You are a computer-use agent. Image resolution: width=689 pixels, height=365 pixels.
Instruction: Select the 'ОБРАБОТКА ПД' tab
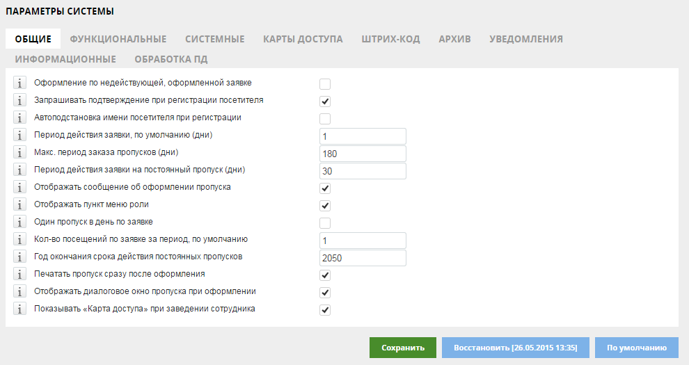click(x=171, y=59)
